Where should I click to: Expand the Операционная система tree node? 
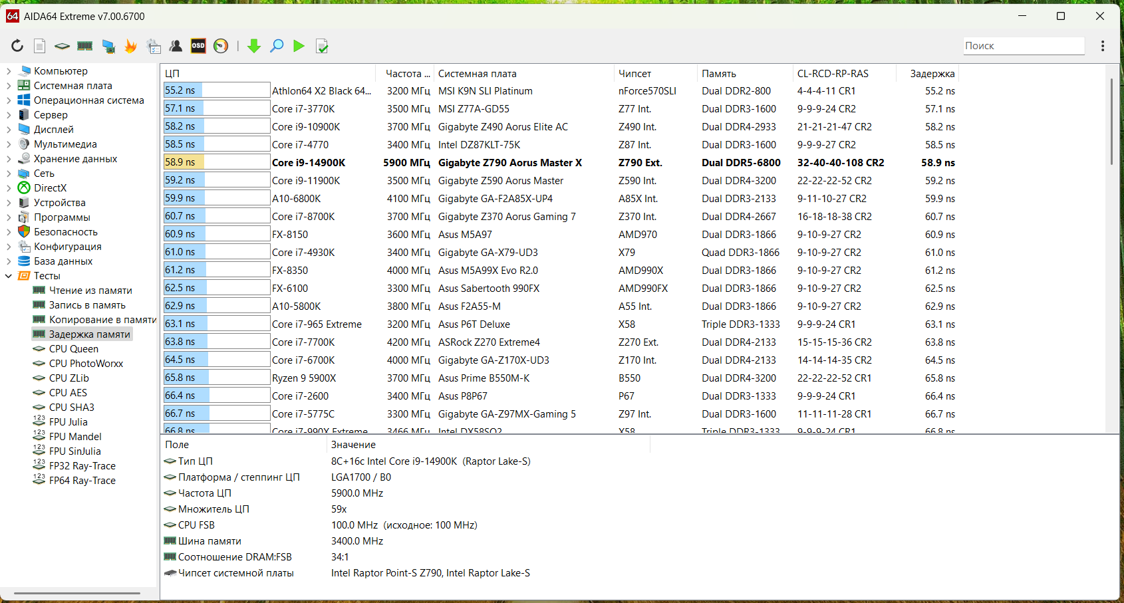pos(9,100)
